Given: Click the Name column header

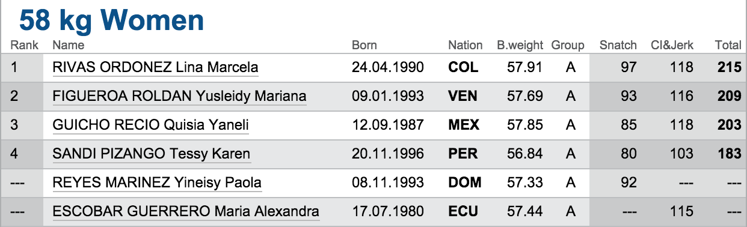Looking at the screenshot, I should click(x=69, y=45).
